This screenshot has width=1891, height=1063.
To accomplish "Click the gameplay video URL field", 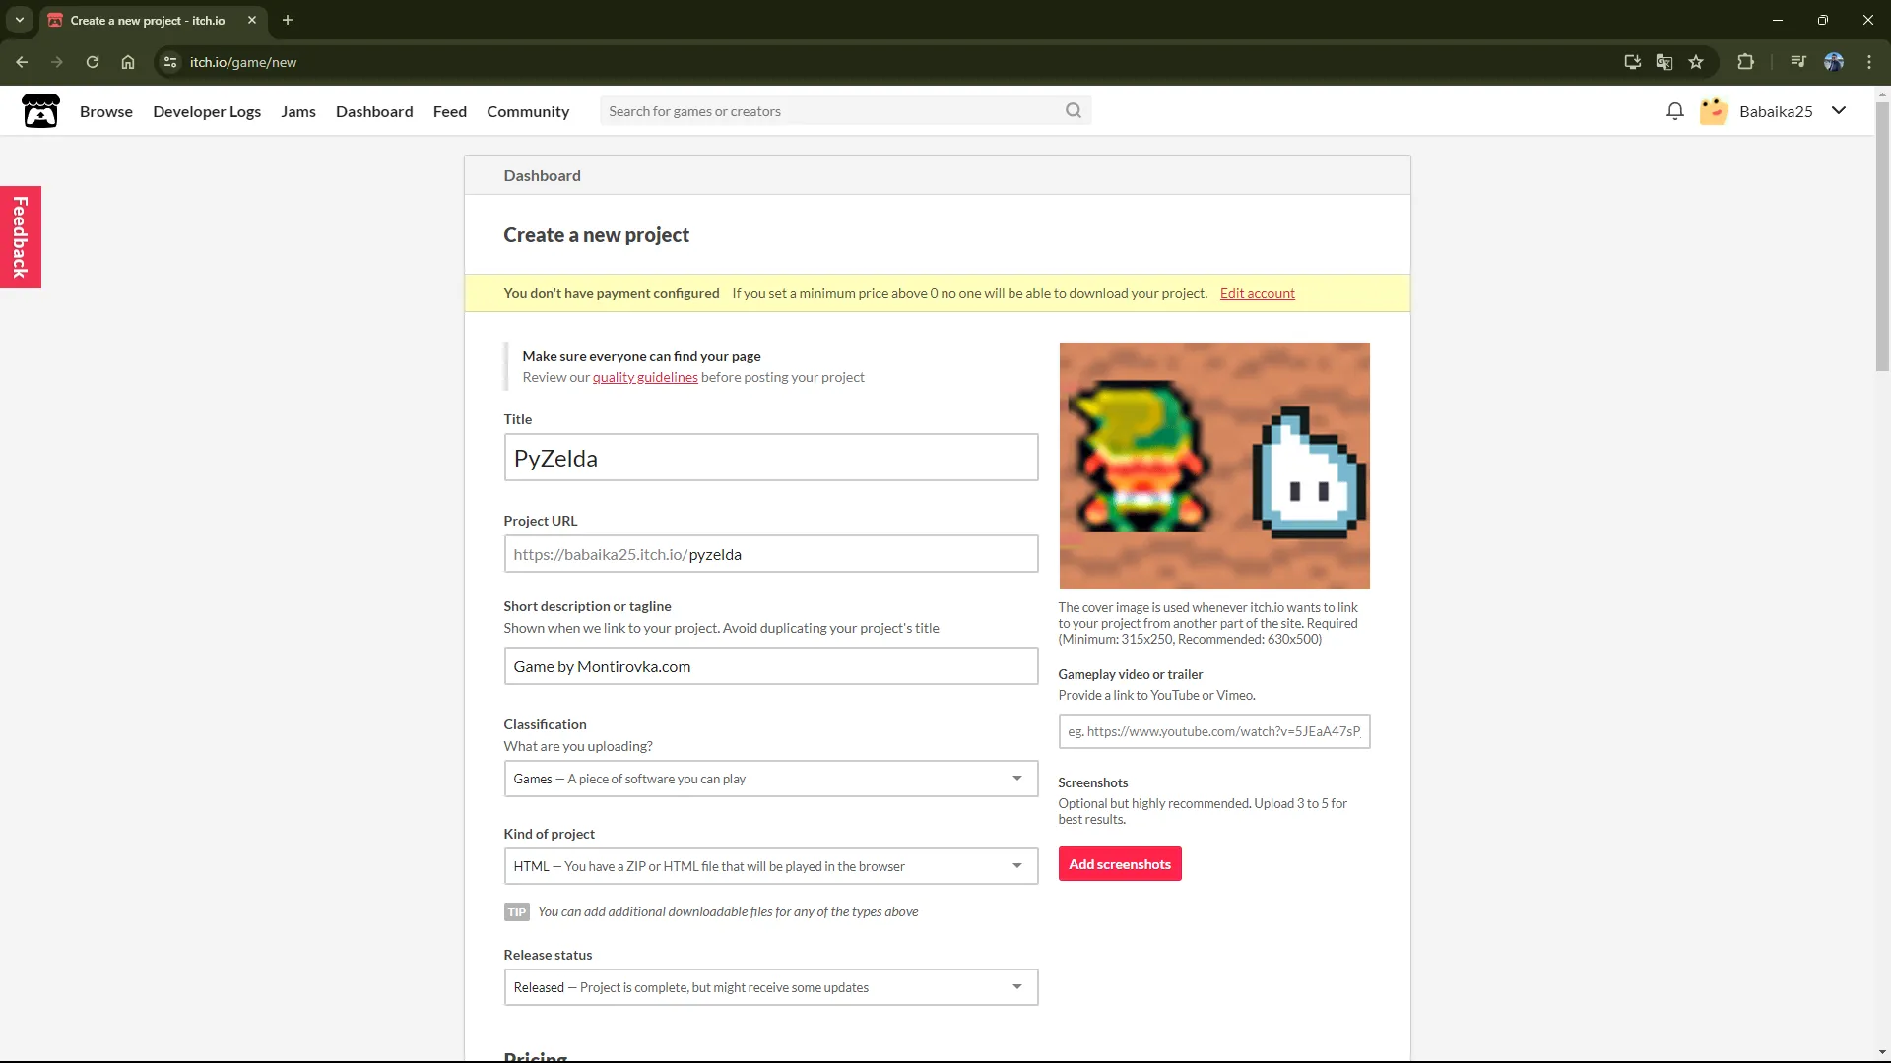I will click(x=1213, y=731).
